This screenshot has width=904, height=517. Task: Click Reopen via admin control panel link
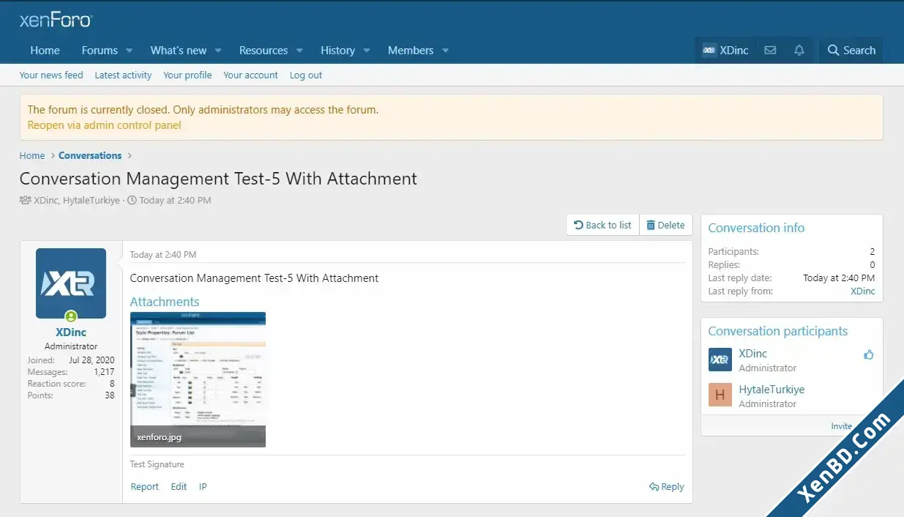[x=105, y=125]
